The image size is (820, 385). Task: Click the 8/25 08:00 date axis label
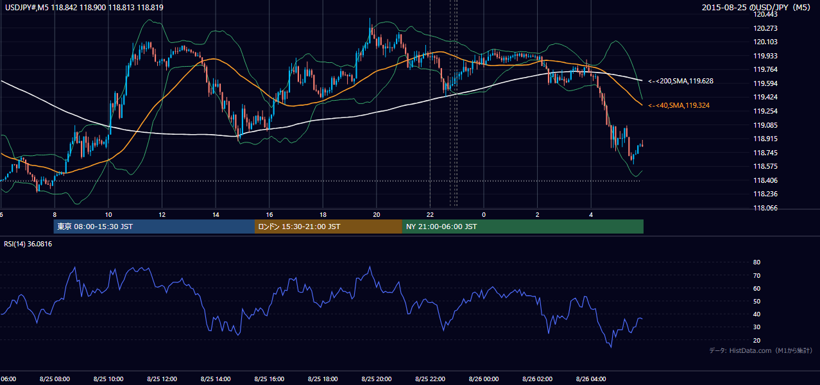pyautogui.click(x=55, y=379)
